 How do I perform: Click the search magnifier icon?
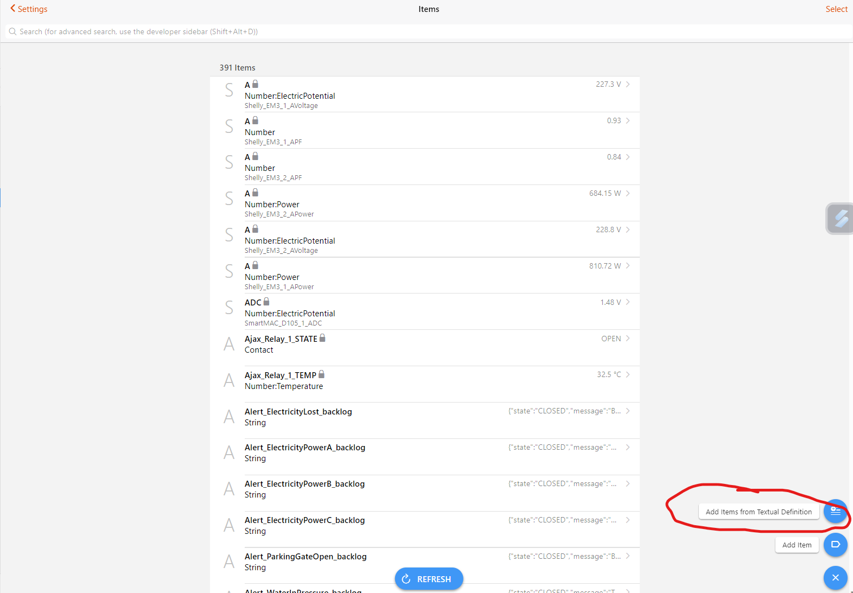click(x=12, y=31)
